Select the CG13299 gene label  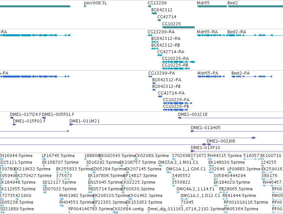tap(157, 3)
